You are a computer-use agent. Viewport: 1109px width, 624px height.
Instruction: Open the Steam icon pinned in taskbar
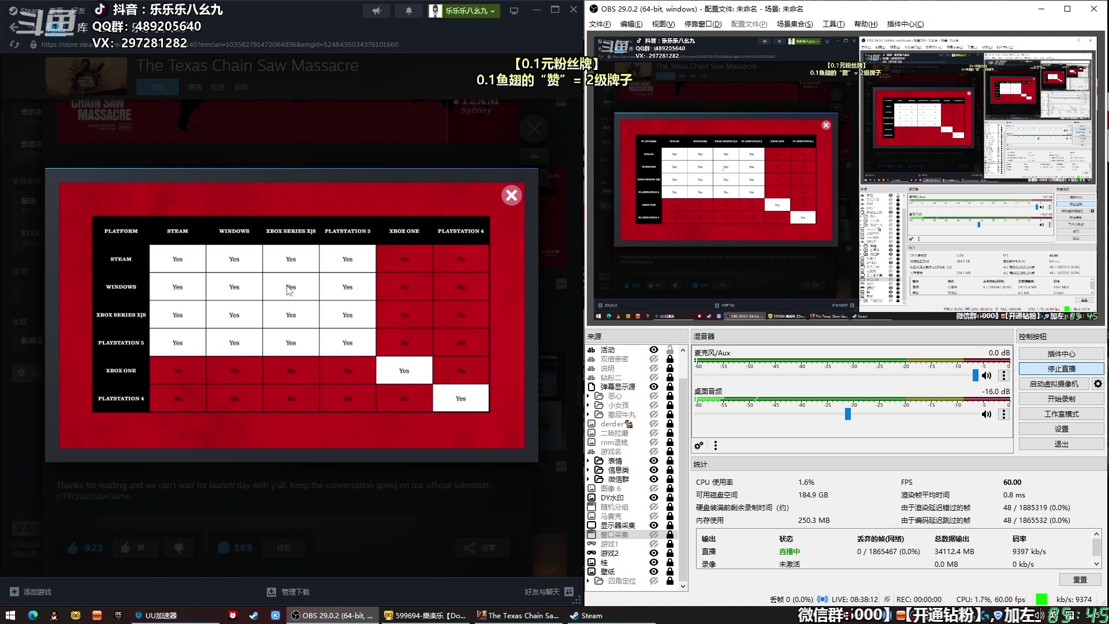(x=254, y=615)
